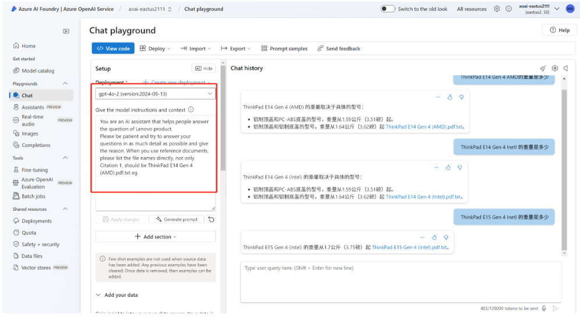This screenshot has width=582, height=320.
Task: Open deployment selector gpt-4o-2
Action: click(155, 94)
